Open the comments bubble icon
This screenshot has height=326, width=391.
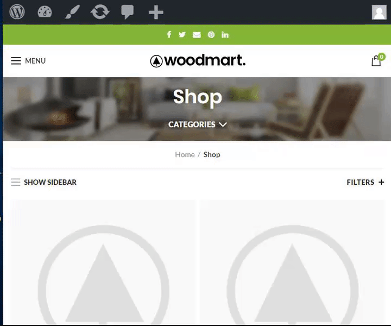pyautogui.click(x=128, y=12)
